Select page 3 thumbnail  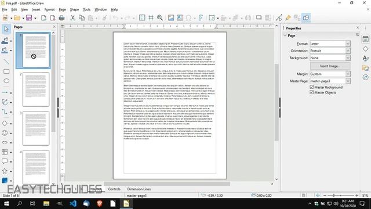[36, 128]
